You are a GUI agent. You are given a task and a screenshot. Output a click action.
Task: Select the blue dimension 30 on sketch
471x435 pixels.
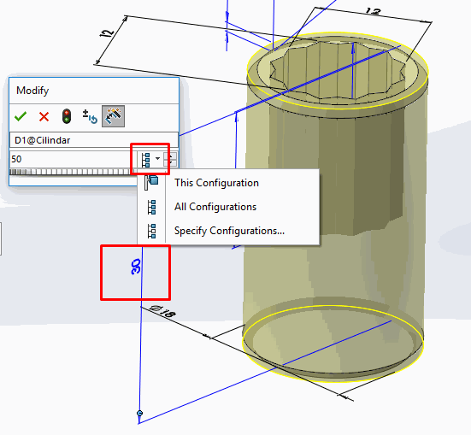pos(136,267)
